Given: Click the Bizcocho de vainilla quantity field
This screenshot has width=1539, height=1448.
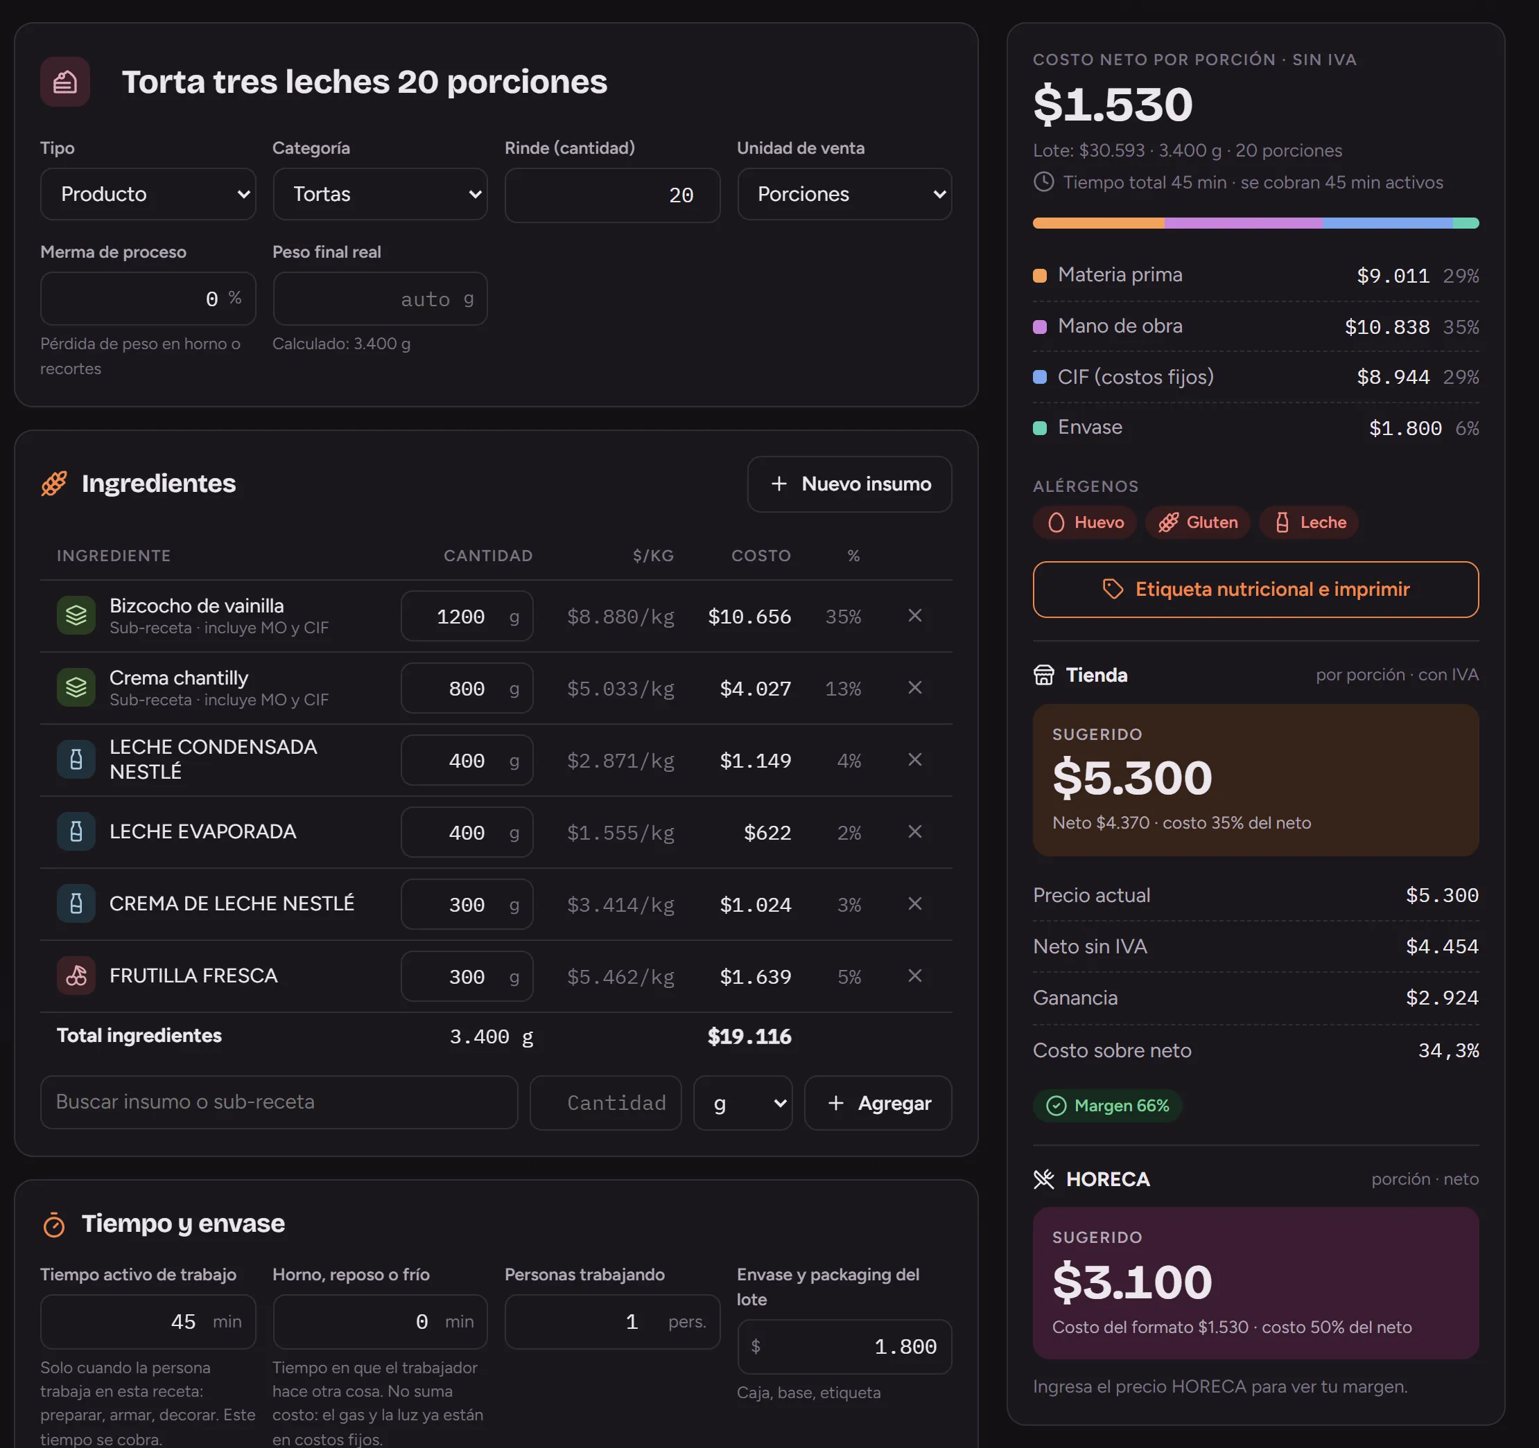Looking at the screenshot, I should point(467,617).
